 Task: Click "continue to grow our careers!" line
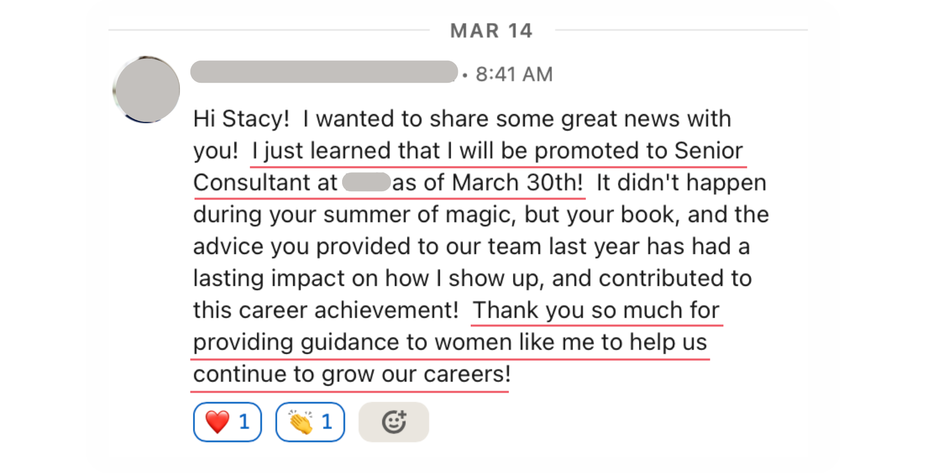coord(352,374)
